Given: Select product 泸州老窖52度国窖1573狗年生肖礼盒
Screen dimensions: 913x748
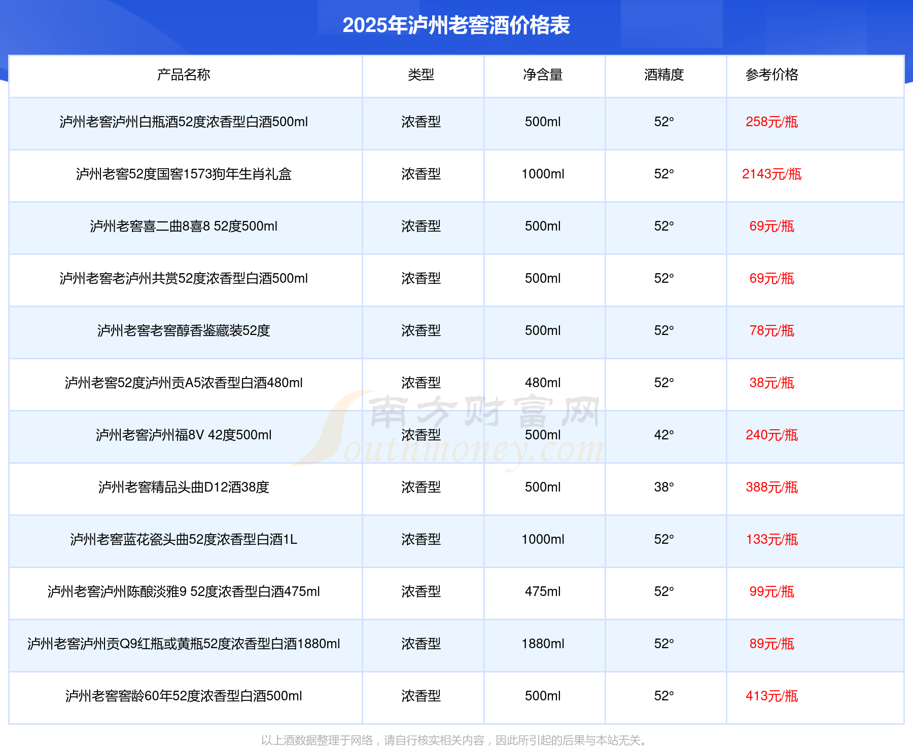Looking at the screenshot, I should [x=184, y=174].
